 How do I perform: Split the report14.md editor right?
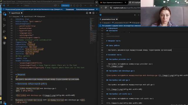tap(93, 13)
